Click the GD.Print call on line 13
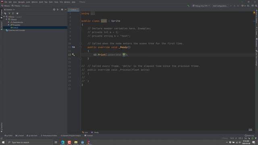The width and height of the screenshot is (258, 145). coord(100,55)
